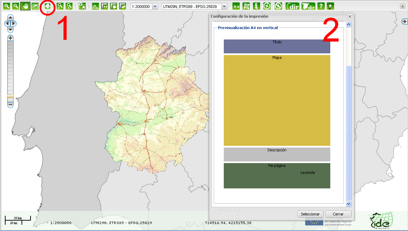Click the 'Ir a' go-to icon
The image size is (408, 231).
(x=236, y=6)
